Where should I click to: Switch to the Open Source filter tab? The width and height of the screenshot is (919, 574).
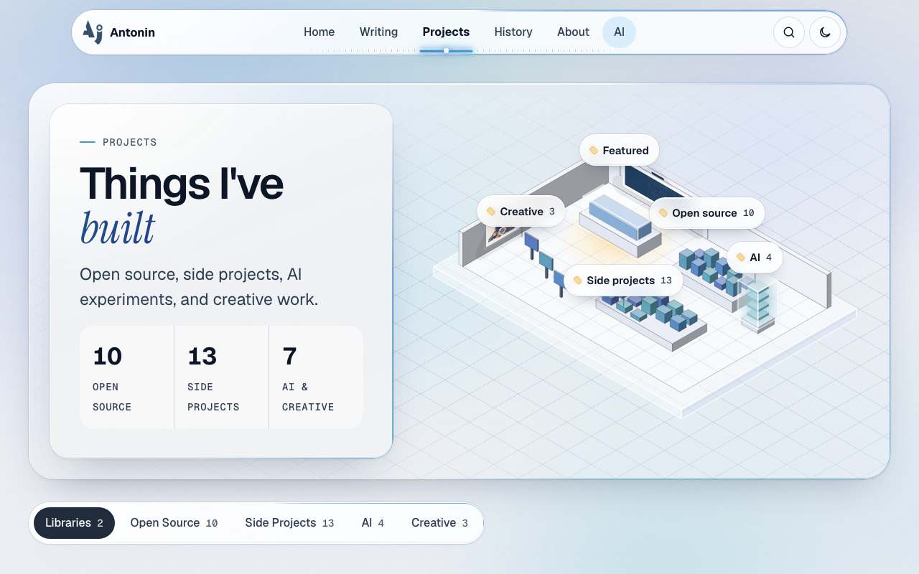click(174, 523)
